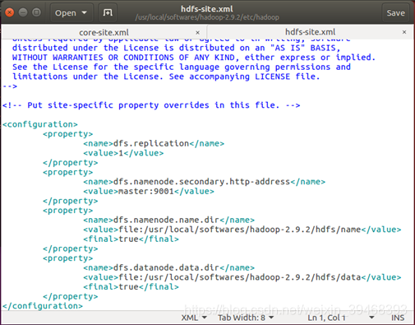Click the /usr/local/softwares path subtitle in title bar

coord(207,17)
